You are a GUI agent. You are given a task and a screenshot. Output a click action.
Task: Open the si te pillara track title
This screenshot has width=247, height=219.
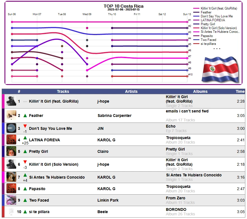click(39, 212)
